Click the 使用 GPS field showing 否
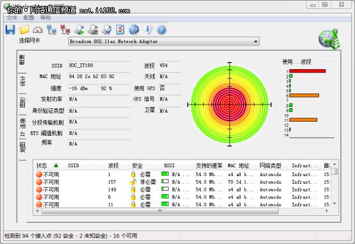Viewport: 355px width, 244px height. (x=170, y=88)
